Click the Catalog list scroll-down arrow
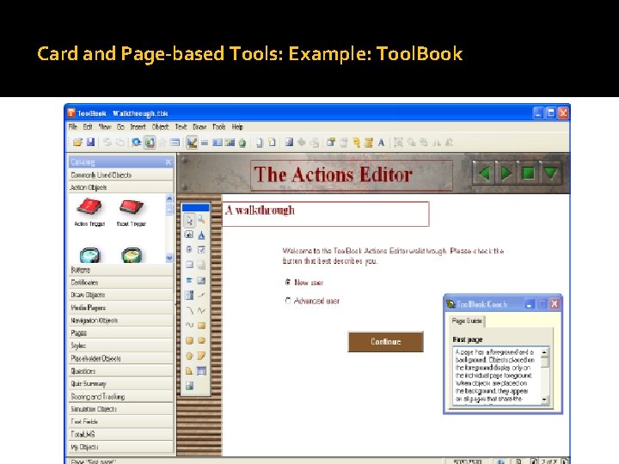The image size is (619, 464). (169, 258)
